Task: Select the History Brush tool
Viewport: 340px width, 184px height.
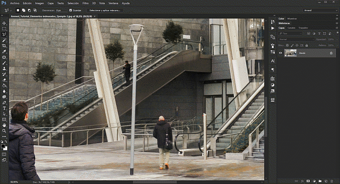Action: [x=4, y=74]
